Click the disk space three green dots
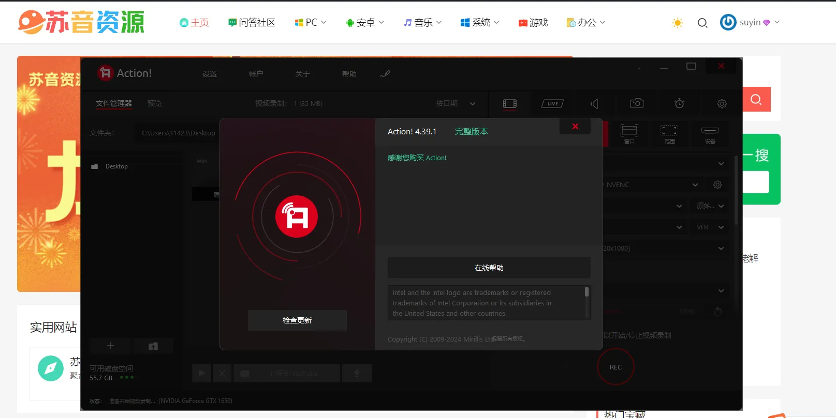 click(127, 377)
